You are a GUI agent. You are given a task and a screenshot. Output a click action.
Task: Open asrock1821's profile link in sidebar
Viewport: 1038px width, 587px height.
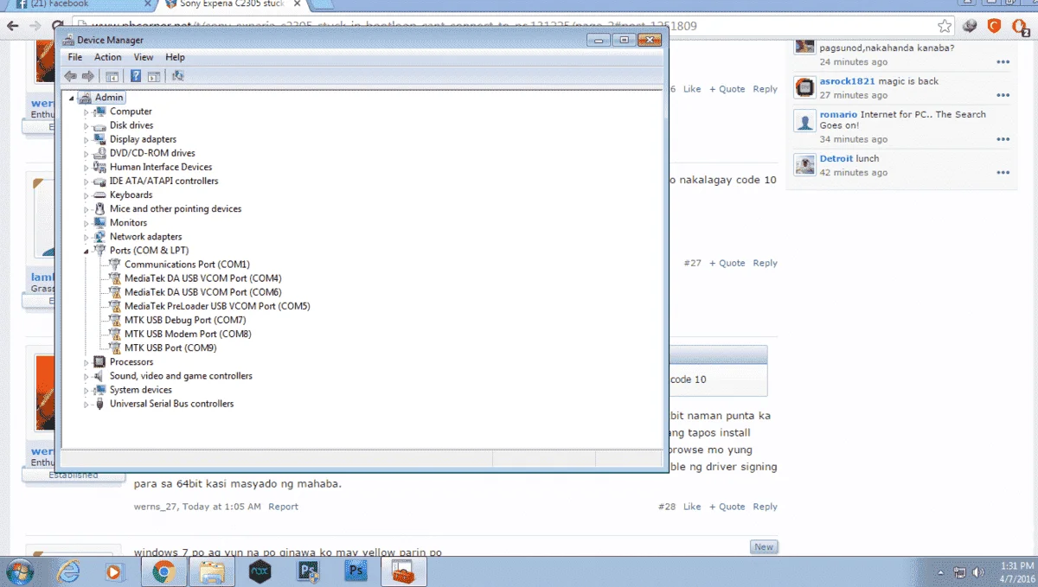847,81
